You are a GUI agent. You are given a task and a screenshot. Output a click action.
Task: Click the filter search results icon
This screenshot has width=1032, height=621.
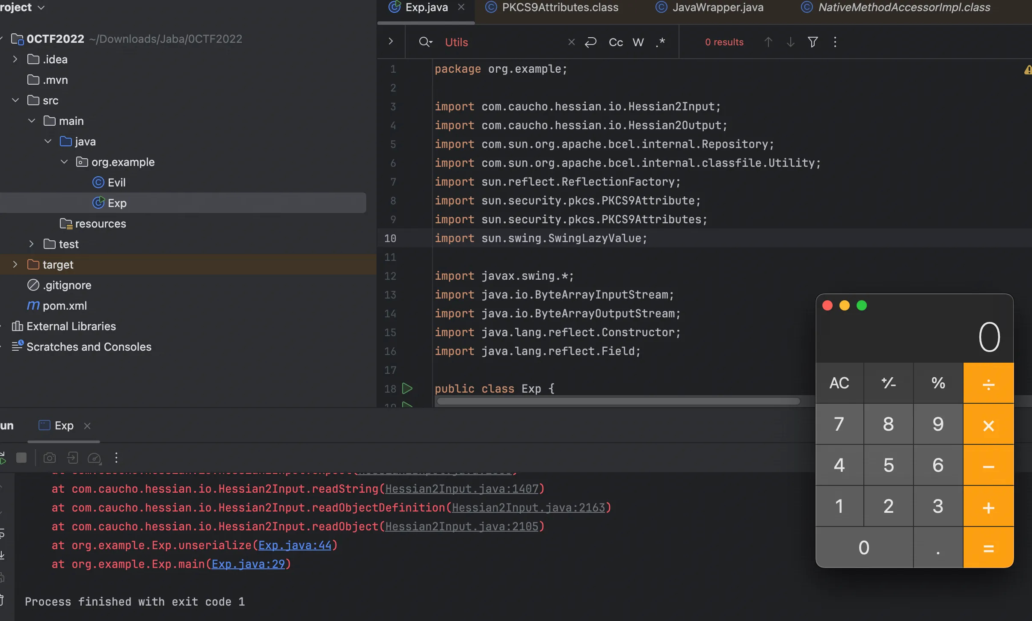(x=813, y=42)
